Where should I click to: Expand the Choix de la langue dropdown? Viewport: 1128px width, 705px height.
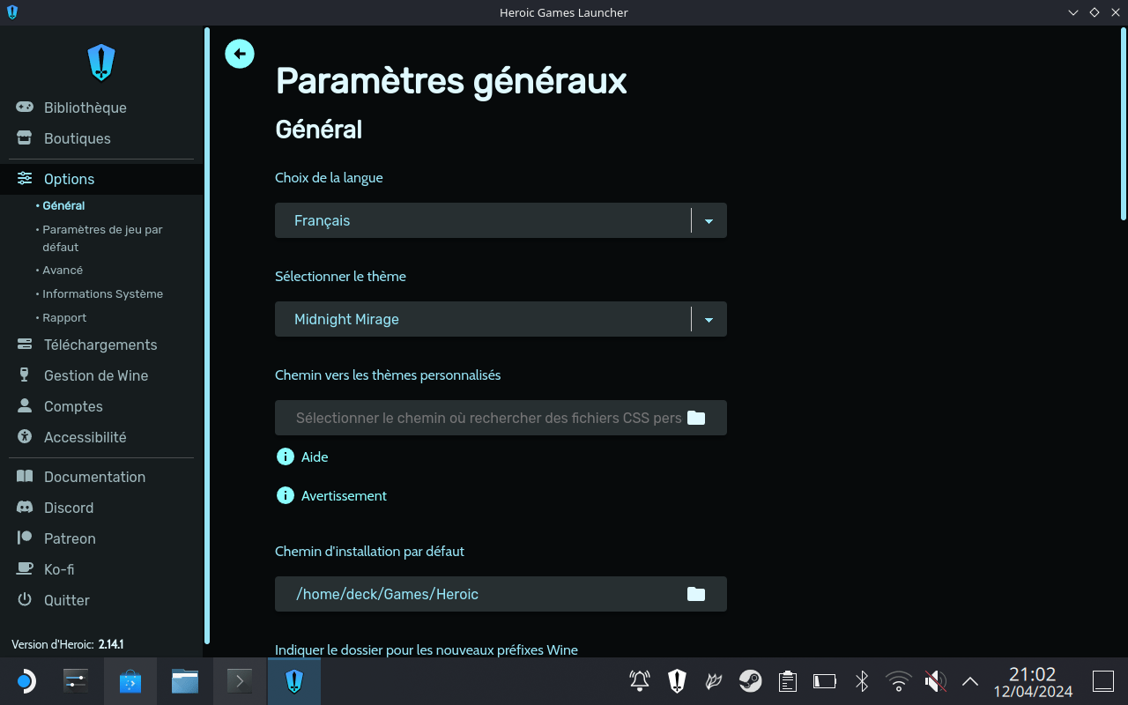(501, 220)
